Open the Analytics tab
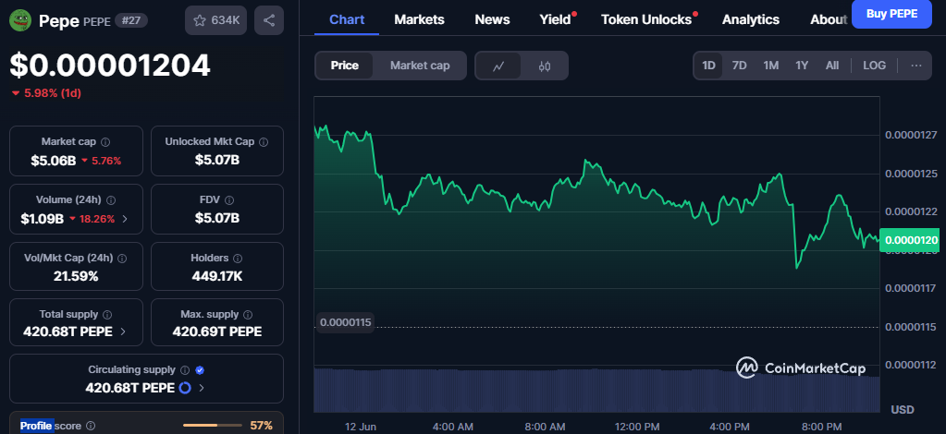The width and height of the screenshot is (946, 434). 751,19
